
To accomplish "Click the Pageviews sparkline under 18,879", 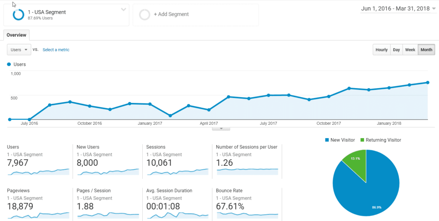I will click(x=38, y=215).
